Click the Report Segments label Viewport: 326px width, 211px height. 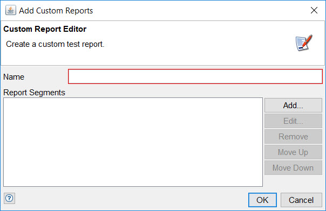pyautogui.click(x=35, y=93)
